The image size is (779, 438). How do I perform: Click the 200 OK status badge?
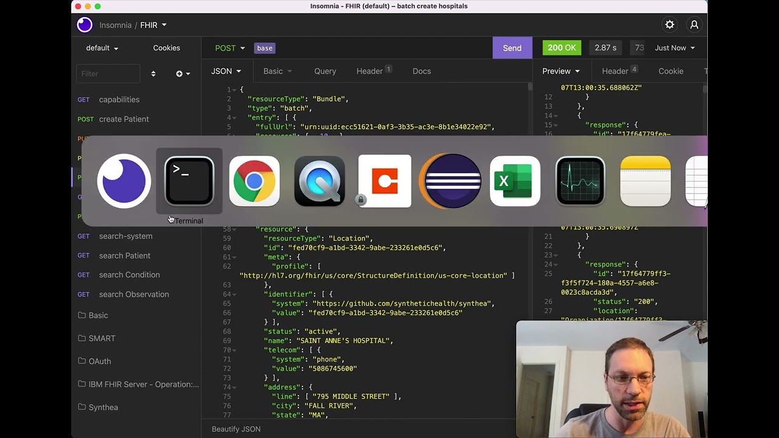562,48
